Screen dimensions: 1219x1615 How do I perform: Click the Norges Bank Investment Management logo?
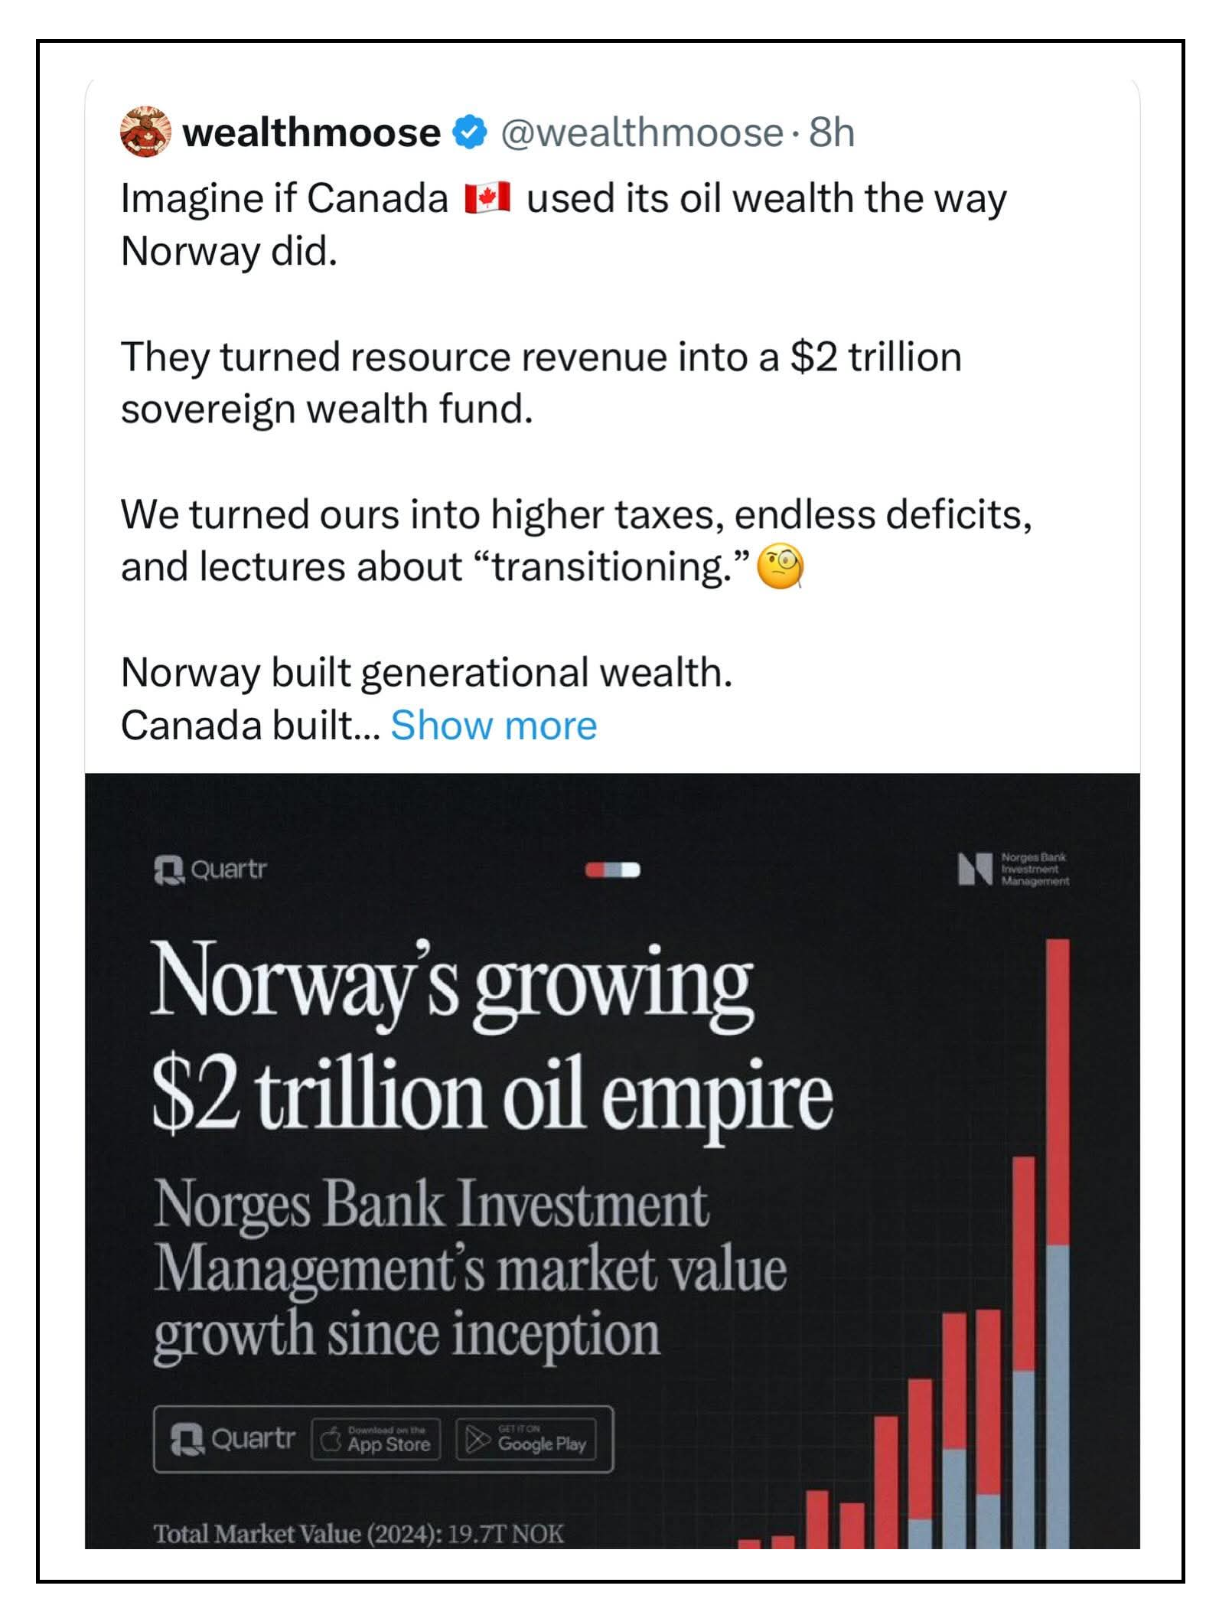point(1013,869)
